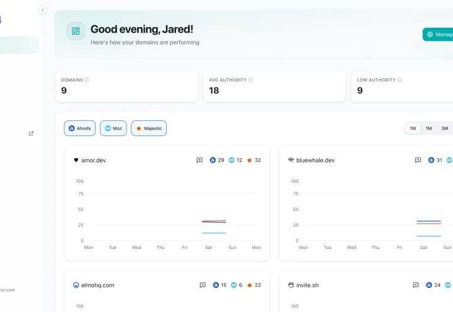The image size is (453, 312).
Task: Open the bluewhale.dev domain title
Action: [x=315, y=160]
